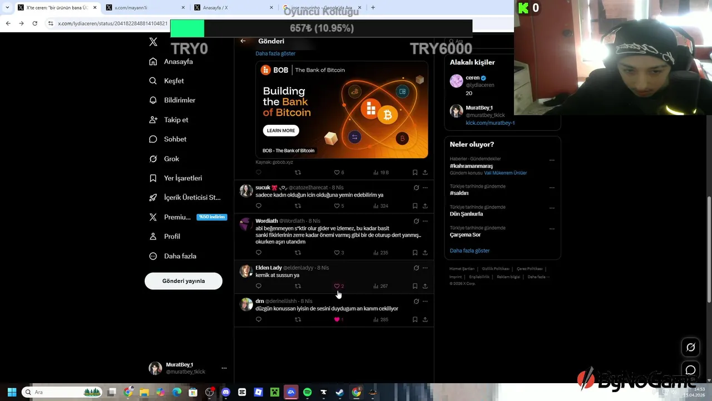Like Wordiath's comment
This screenshot has height=401, width=712.
pyautogui.click(x=337, y=253)
